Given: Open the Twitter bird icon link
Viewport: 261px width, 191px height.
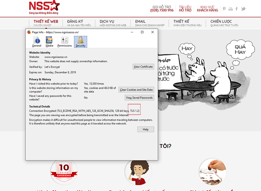Looking at the screenshot, I should point(243,8).
